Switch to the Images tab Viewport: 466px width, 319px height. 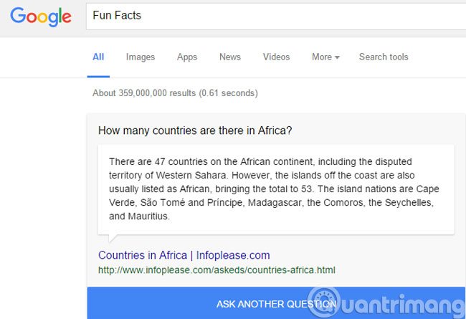click(x=139, y=57)
